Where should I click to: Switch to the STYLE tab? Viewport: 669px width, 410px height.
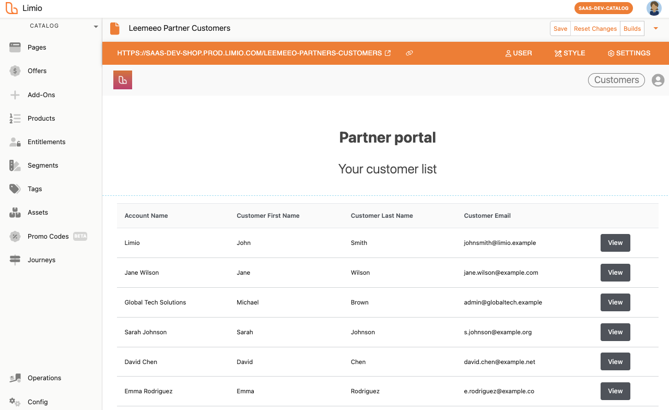pos(570,53)
